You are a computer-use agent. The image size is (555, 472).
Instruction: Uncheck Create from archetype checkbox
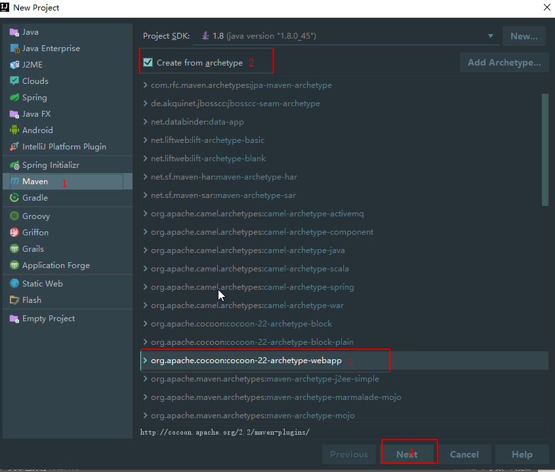pos(148,63)
